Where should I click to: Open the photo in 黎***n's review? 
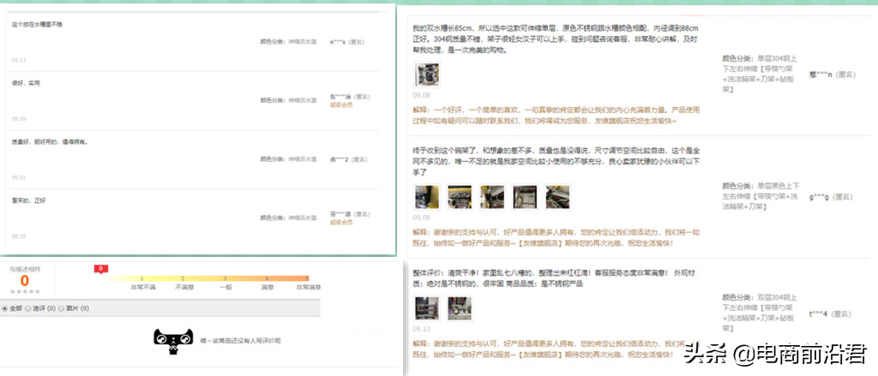click(427, 75)
